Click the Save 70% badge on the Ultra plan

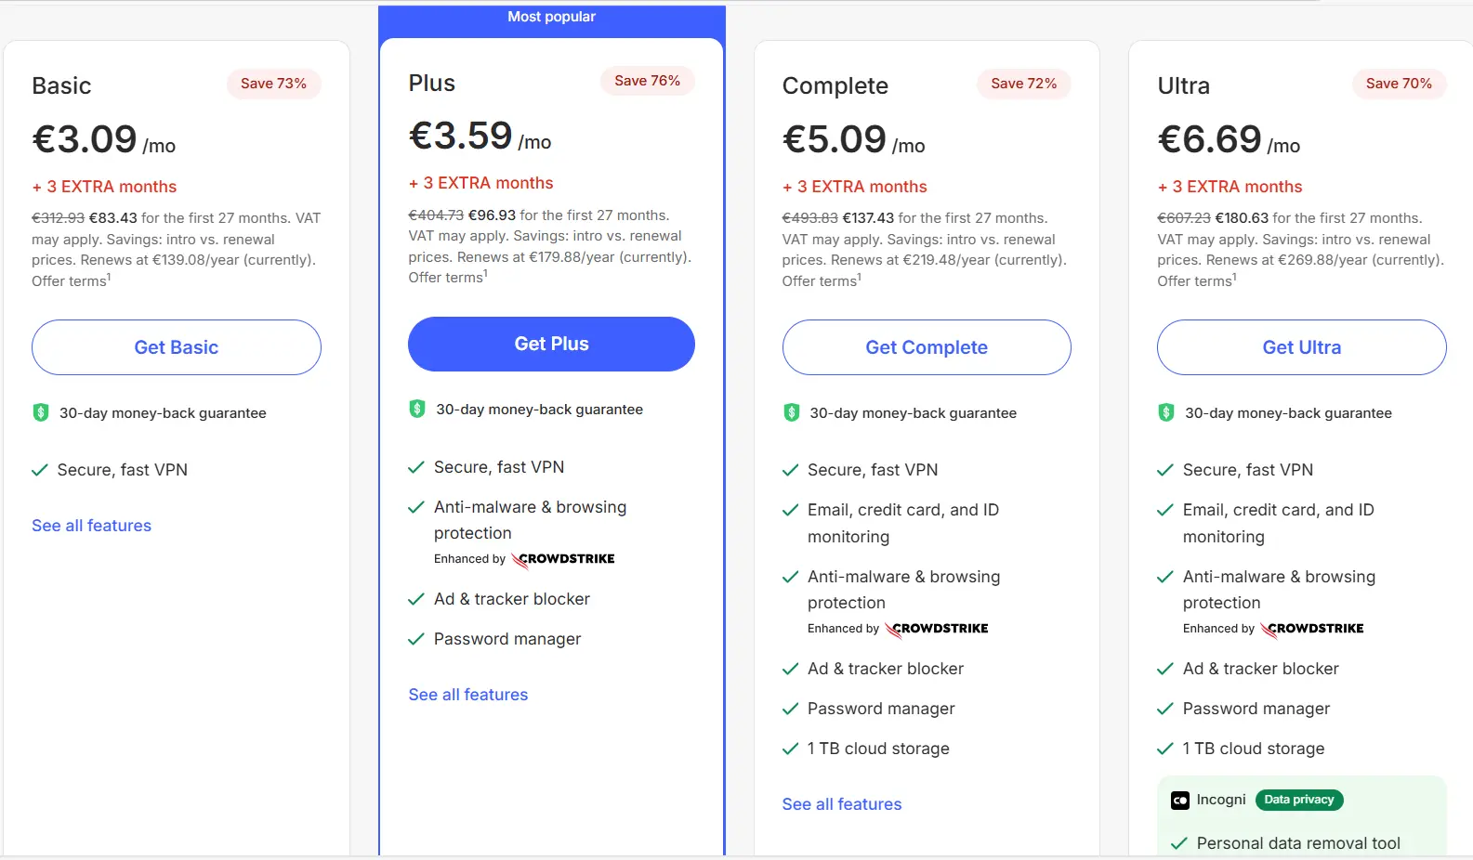pos(1398,84)
